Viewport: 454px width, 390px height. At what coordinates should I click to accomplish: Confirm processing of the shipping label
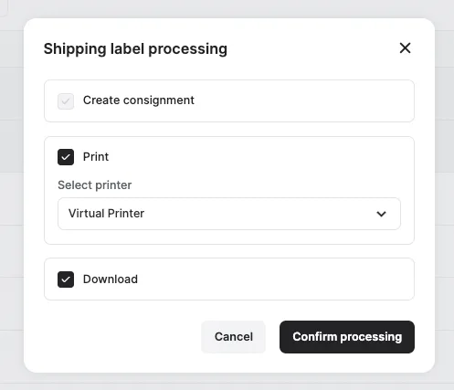347,337
